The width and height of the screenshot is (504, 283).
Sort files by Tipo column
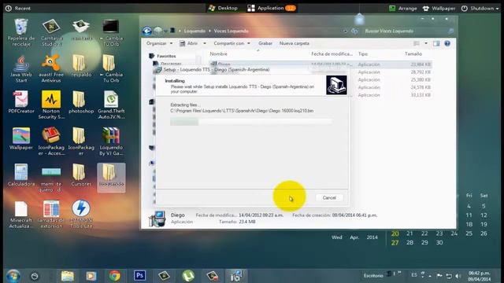click(363, 54)
